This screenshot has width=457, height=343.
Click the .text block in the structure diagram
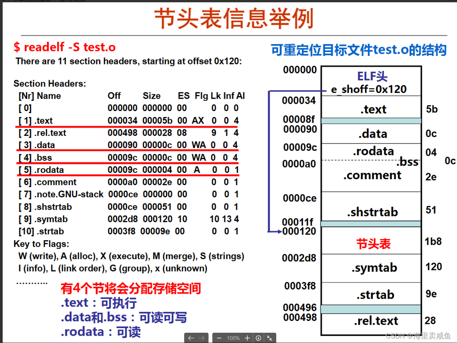tap(371, 107)
